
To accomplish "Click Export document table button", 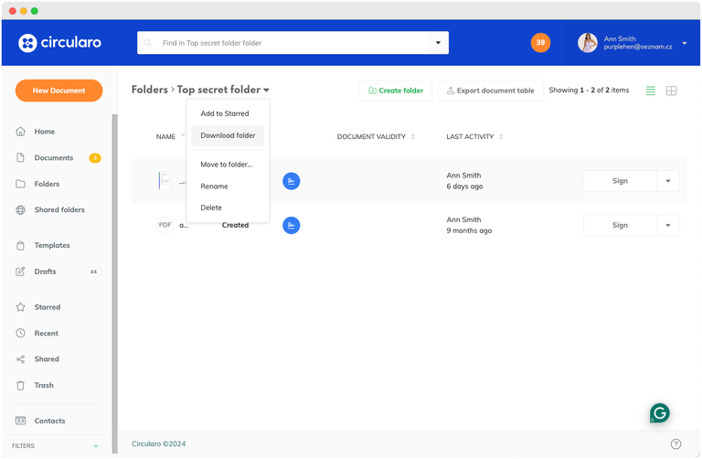I will pos(490,91).
